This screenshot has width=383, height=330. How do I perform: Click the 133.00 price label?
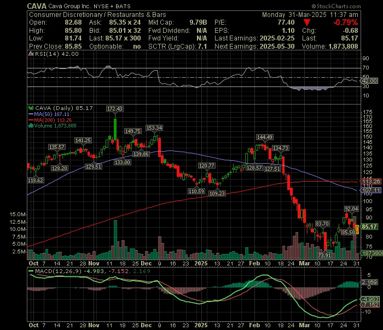pos(123,163)
